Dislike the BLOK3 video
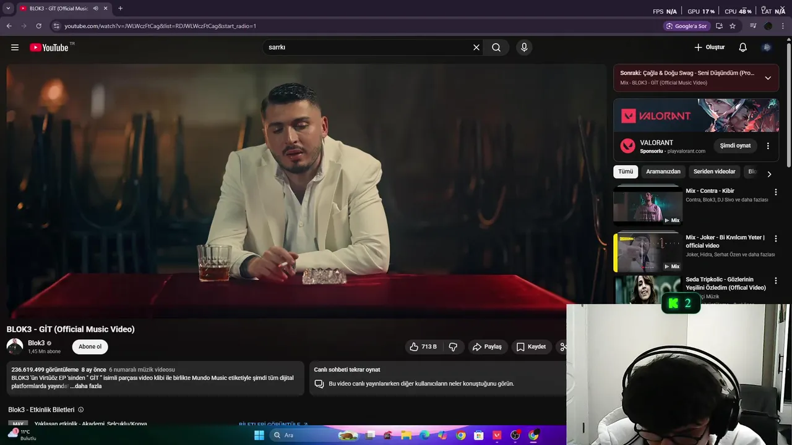 tap(453, 347)
